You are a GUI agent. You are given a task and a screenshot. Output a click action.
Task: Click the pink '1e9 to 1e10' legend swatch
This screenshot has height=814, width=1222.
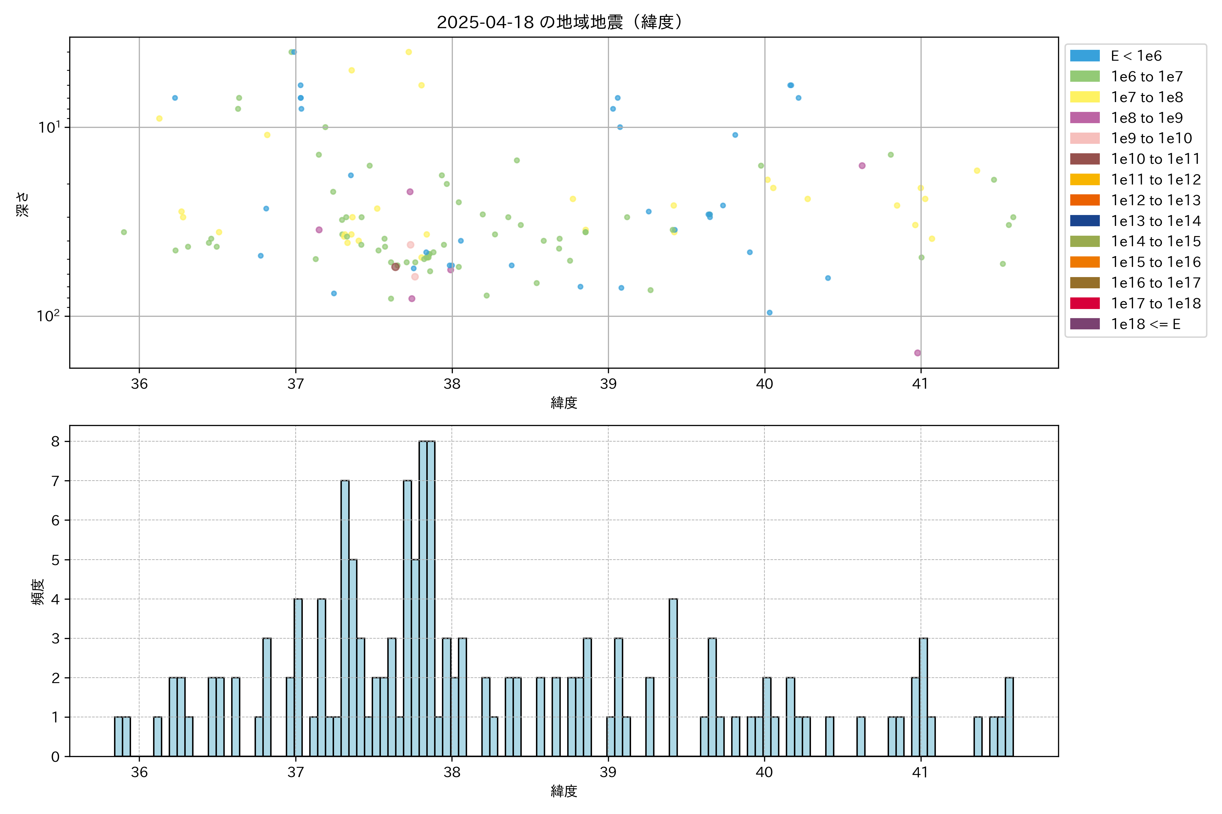click(x=1084, y=138)
